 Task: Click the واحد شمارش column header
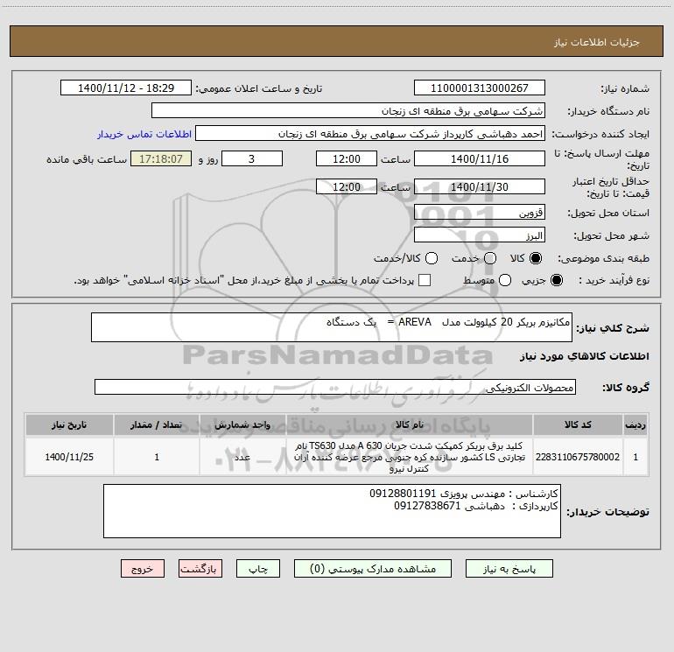(x=242, y=424)
